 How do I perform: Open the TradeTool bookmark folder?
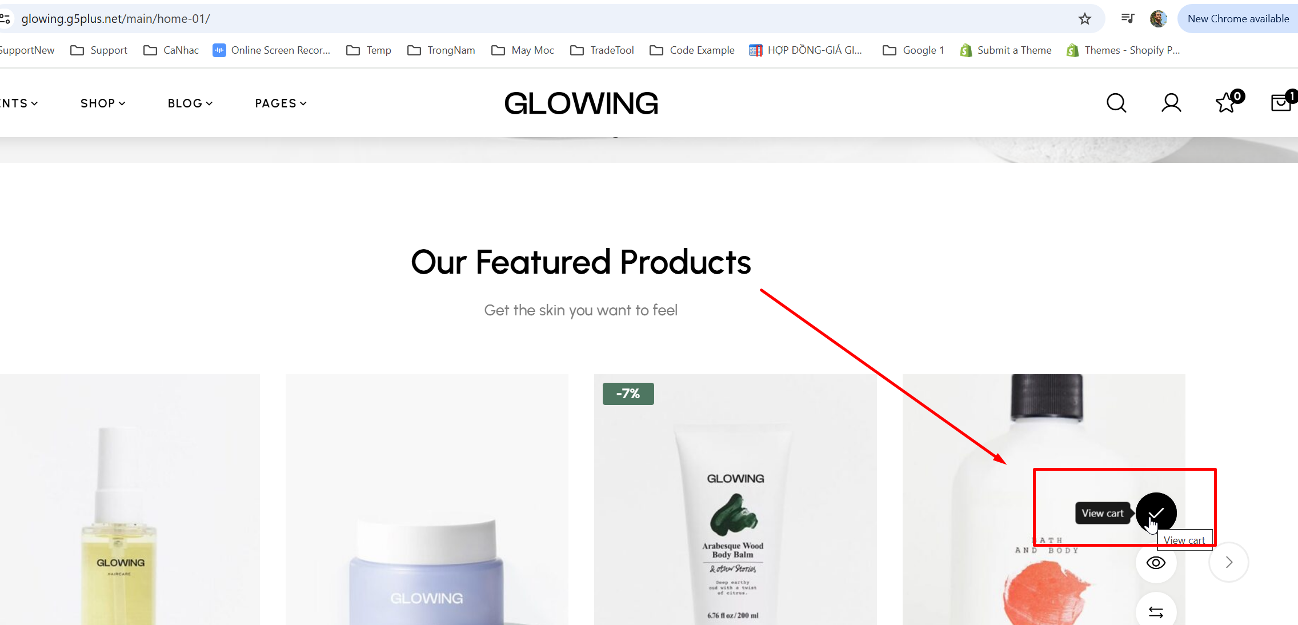[602, 50]
